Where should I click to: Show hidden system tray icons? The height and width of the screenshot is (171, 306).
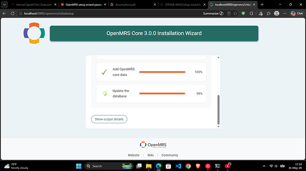[x=264, y=166]
